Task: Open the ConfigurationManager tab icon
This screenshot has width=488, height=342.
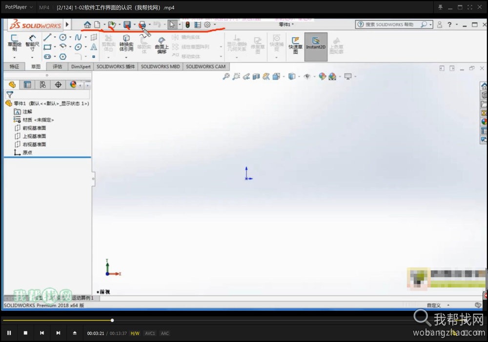Action: [x=42, y=85]
